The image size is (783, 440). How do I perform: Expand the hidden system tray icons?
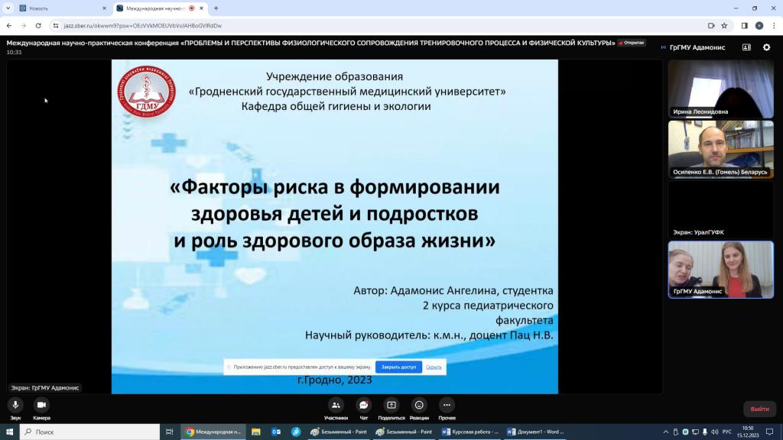[666, 432]
